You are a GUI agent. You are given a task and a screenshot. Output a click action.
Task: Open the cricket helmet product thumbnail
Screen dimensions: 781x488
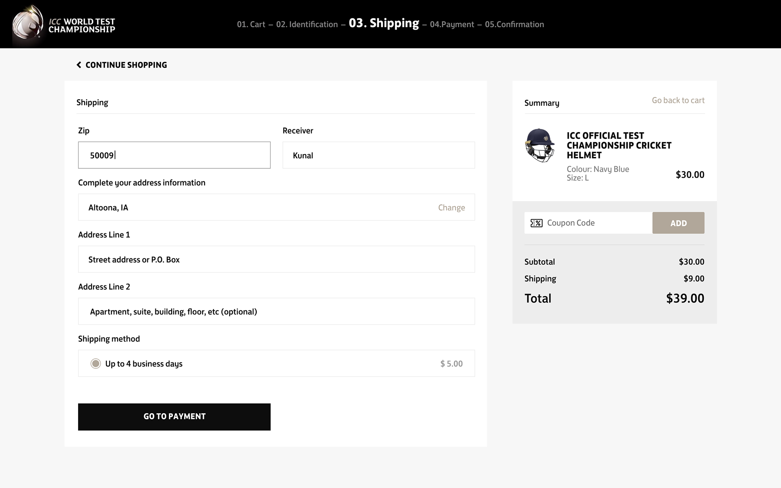click(x=540, y=146)
